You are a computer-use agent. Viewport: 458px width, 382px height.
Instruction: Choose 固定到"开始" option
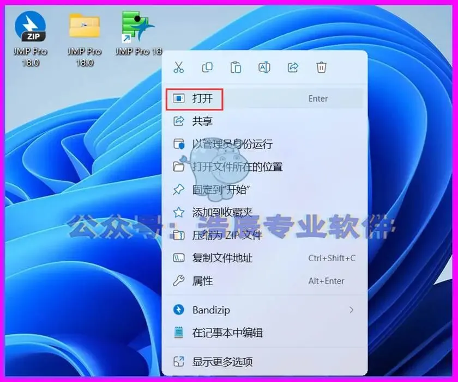pos(264,189)
